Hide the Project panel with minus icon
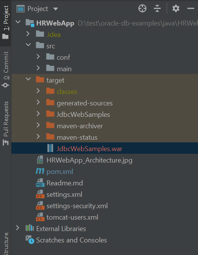 (191, 8)
